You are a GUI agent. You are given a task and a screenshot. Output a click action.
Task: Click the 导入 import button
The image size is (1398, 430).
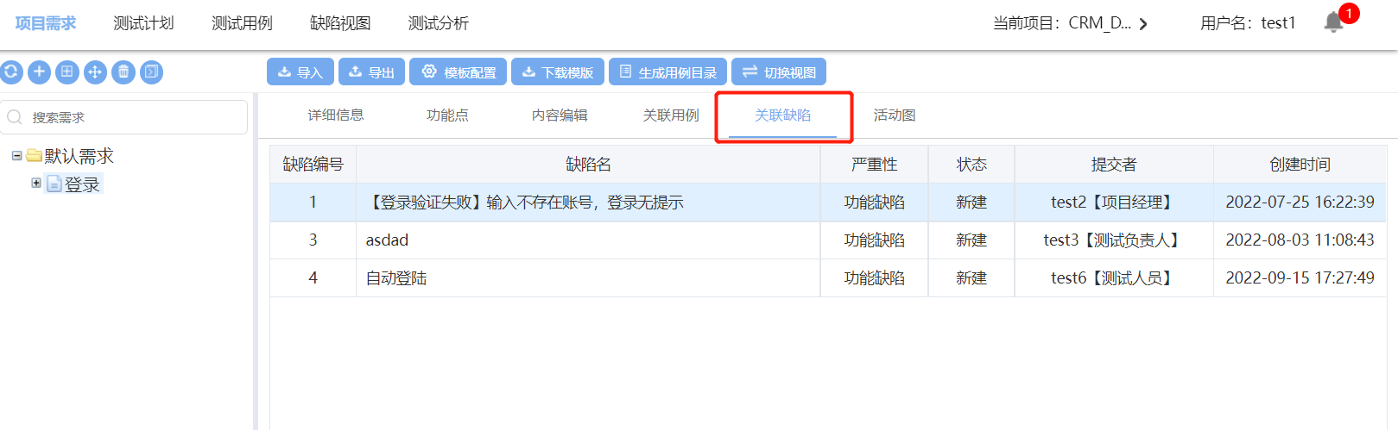coord(300,72)
